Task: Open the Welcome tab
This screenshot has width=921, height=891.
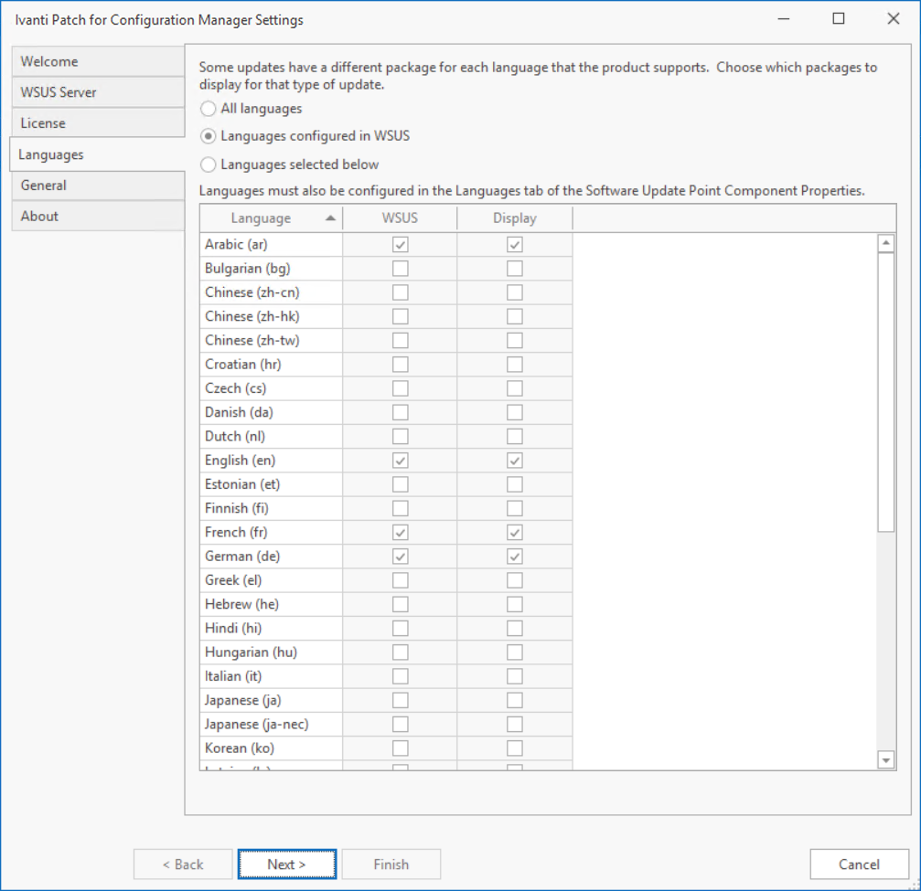Action: 97,62
